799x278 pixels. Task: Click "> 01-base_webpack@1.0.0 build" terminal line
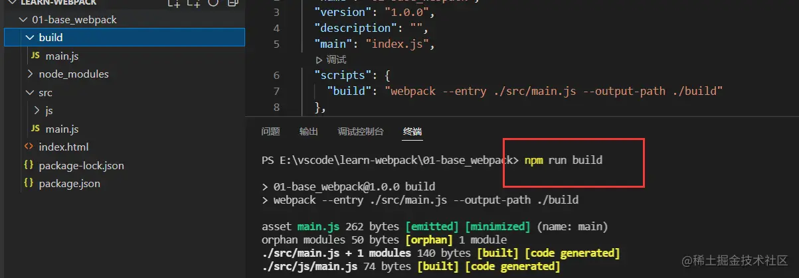349,187
